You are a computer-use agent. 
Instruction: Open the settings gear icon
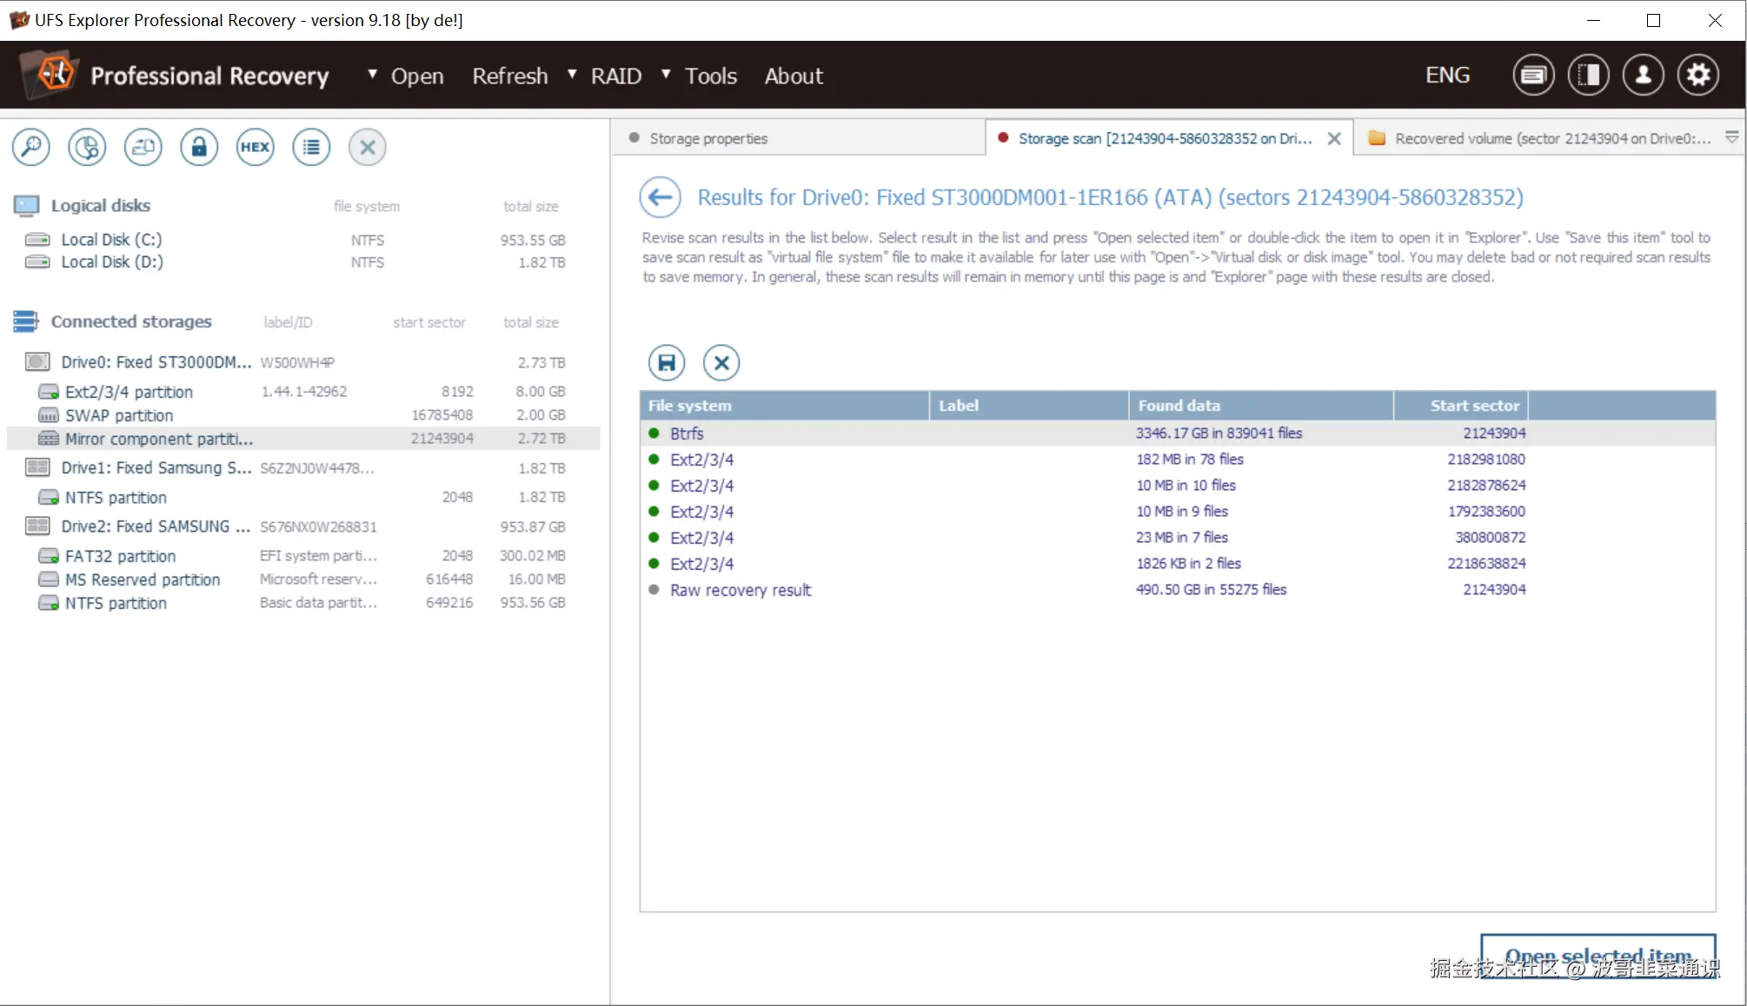[1698, 76]
